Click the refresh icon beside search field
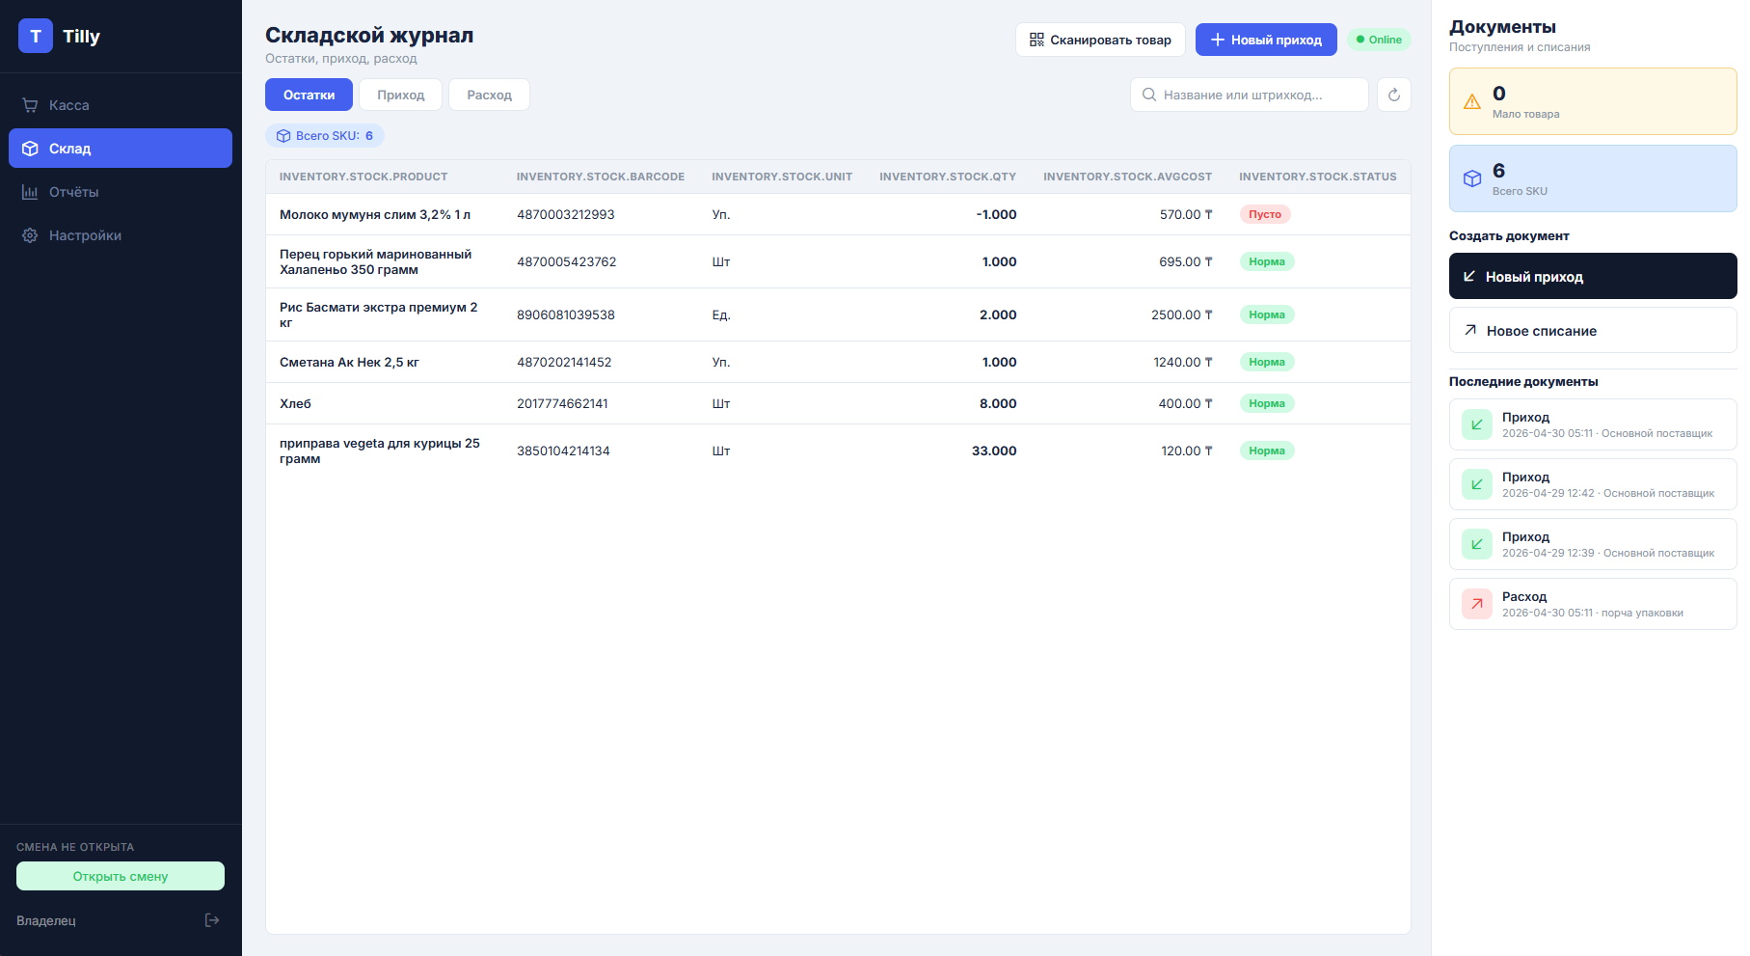 click(1393, 95)
